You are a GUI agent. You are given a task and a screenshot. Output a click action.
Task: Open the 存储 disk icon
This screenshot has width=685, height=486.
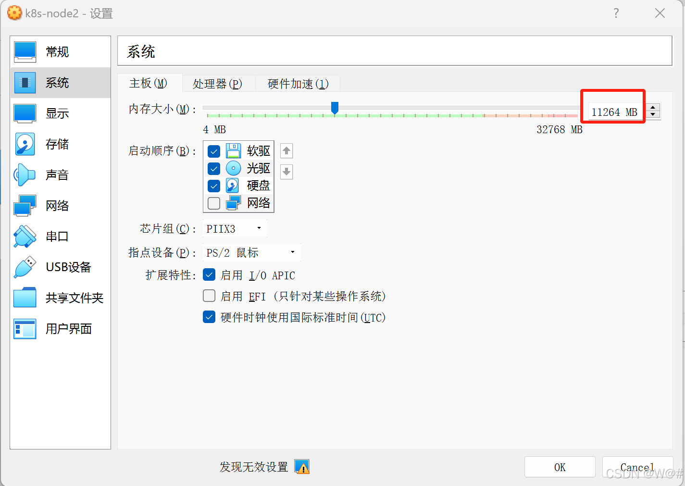[25, 144]
